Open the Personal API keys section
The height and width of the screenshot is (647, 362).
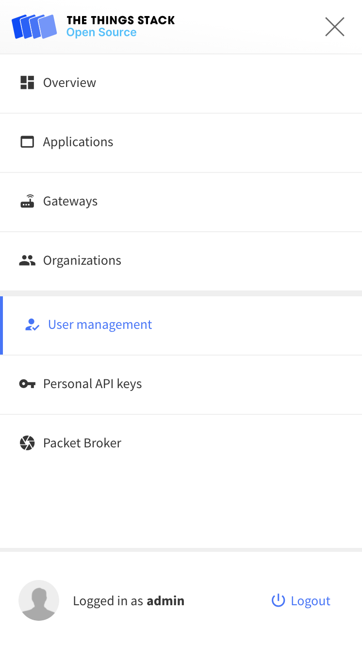coord(92,383)
